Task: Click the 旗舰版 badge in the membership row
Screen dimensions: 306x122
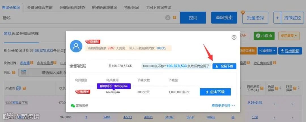Action: pos(82,92)
